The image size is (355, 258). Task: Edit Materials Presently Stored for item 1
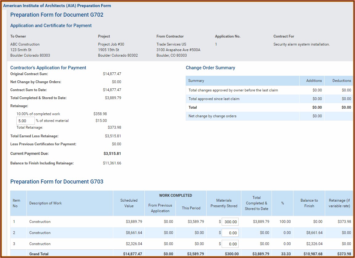coord(230,222)
